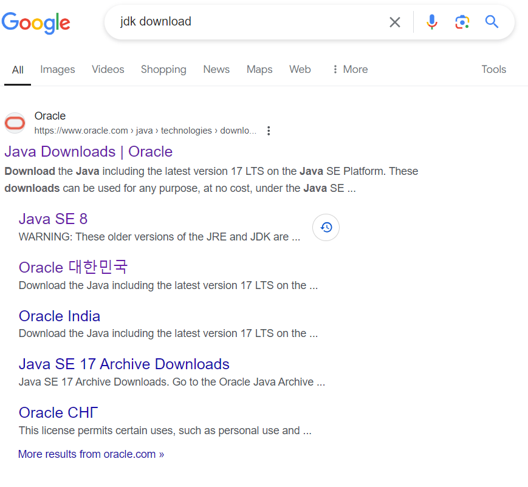528x487 pixels.
Task: Click the WARNING: These older versions snippet
Action: click(159, 237)
